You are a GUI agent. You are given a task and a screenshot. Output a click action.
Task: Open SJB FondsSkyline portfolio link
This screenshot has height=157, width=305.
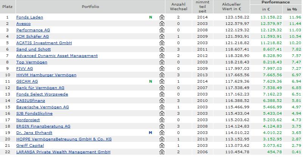click(34, 114)
